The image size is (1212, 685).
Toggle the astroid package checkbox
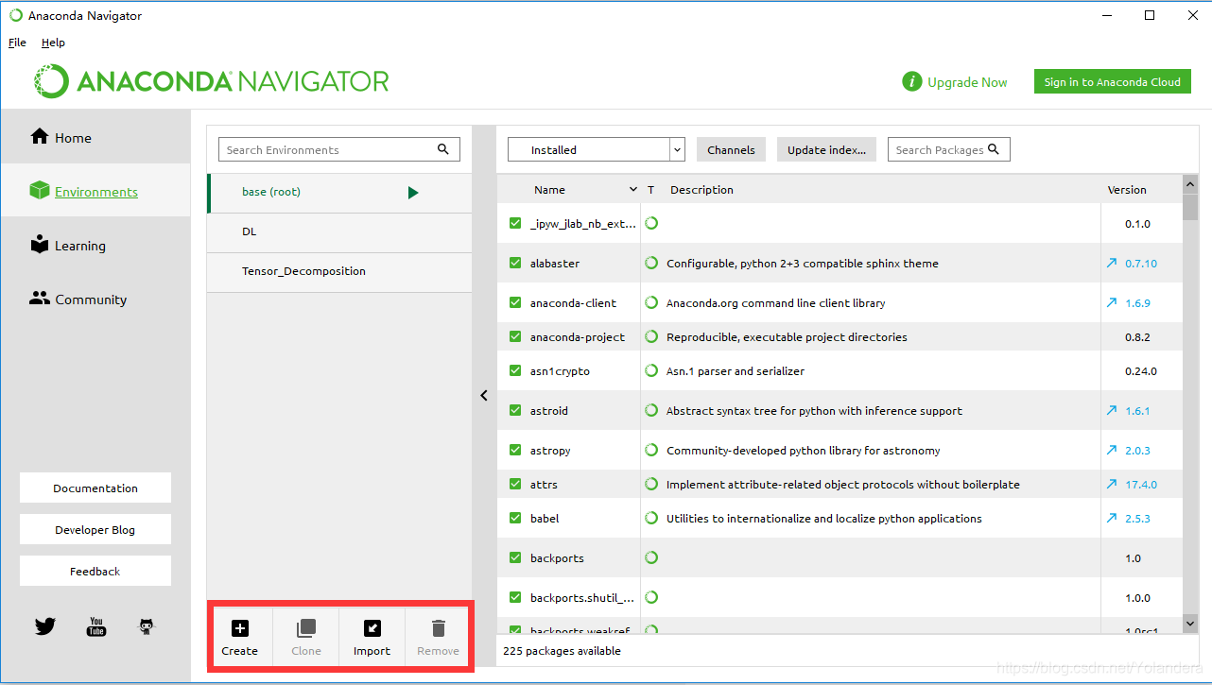pyautogui.click(x=515, y=411)
